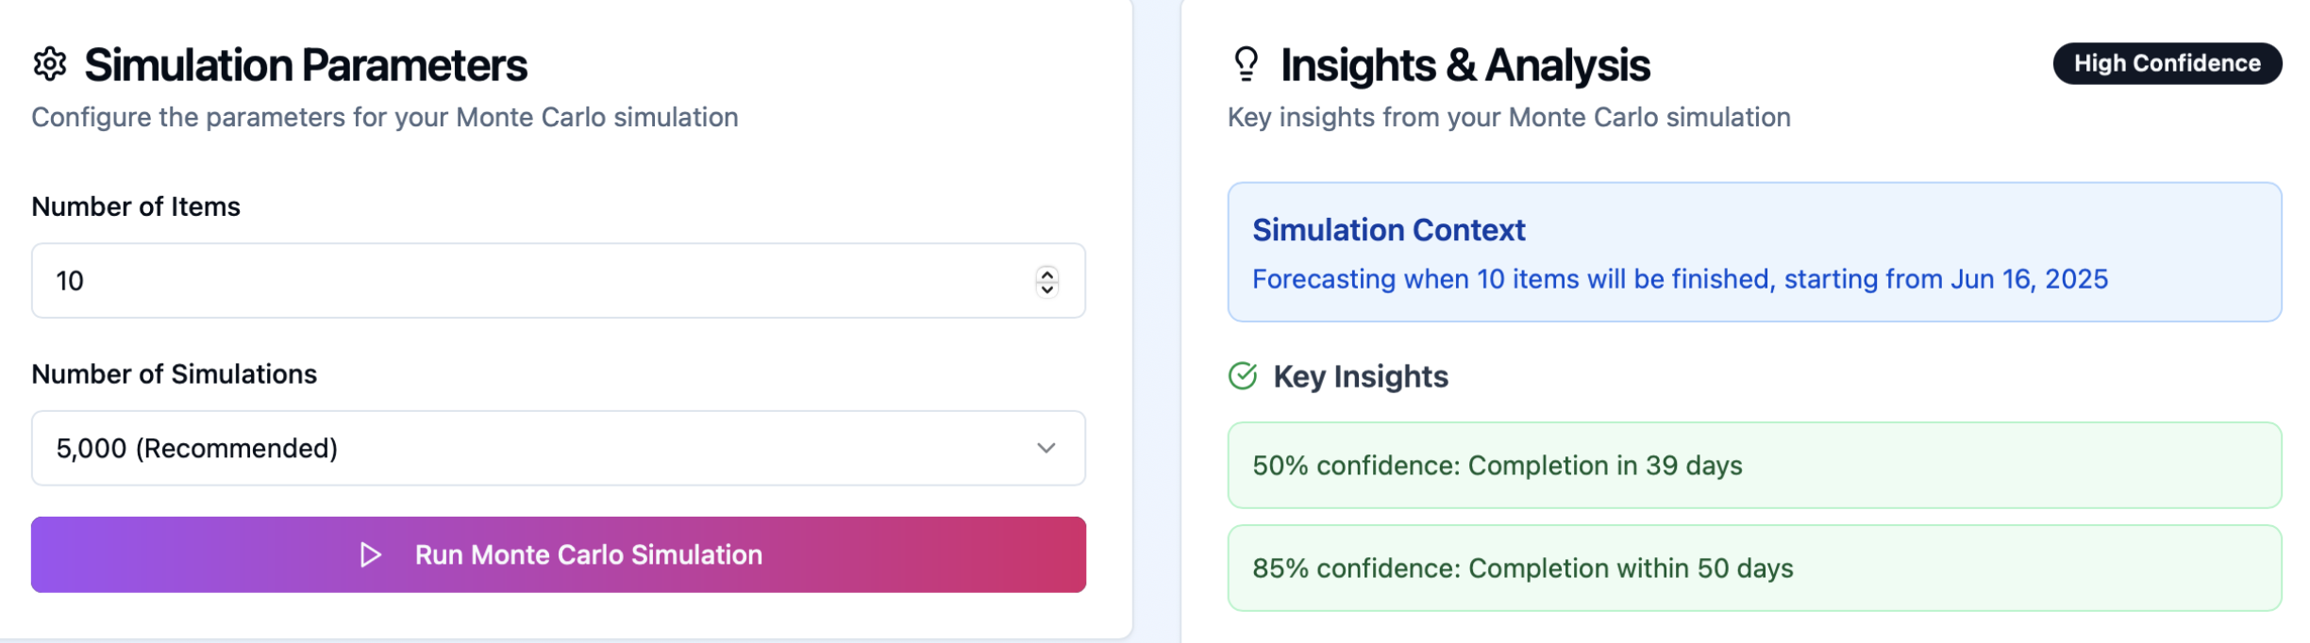Click the green checkmark icon by Key Insights

(x=1243, y=376)
